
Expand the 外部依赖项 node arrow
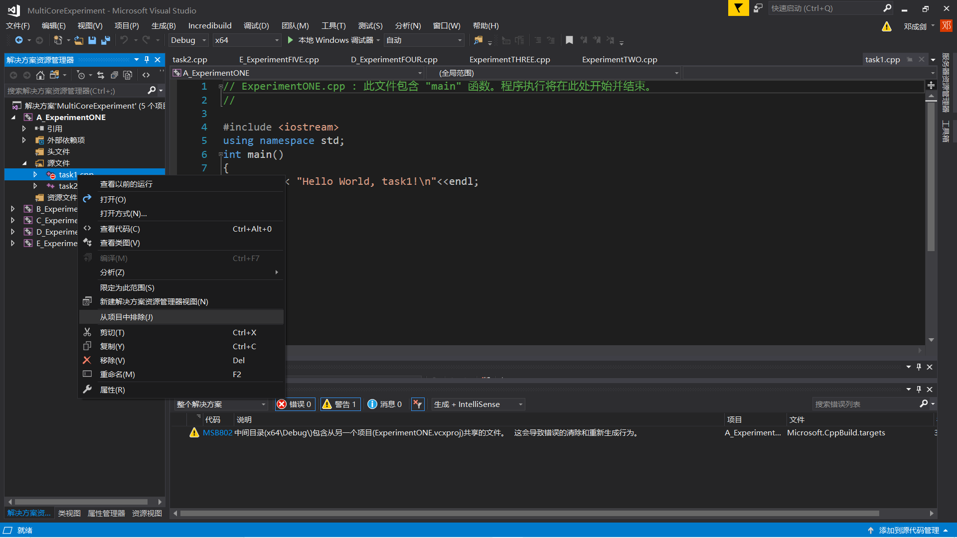[24, 140]
